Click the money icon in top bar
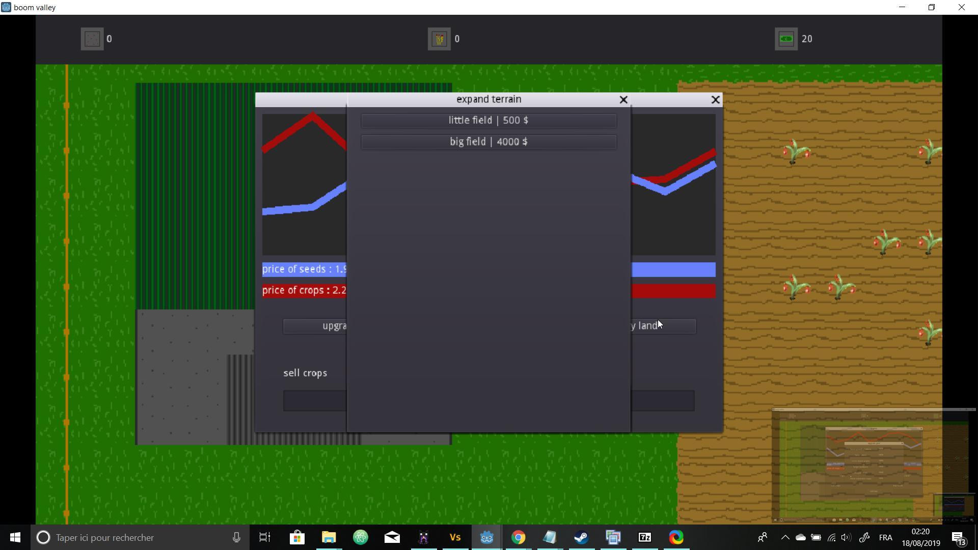Image resolution: width=978 pixels, height=550 pixels. (x=786, y=39)
